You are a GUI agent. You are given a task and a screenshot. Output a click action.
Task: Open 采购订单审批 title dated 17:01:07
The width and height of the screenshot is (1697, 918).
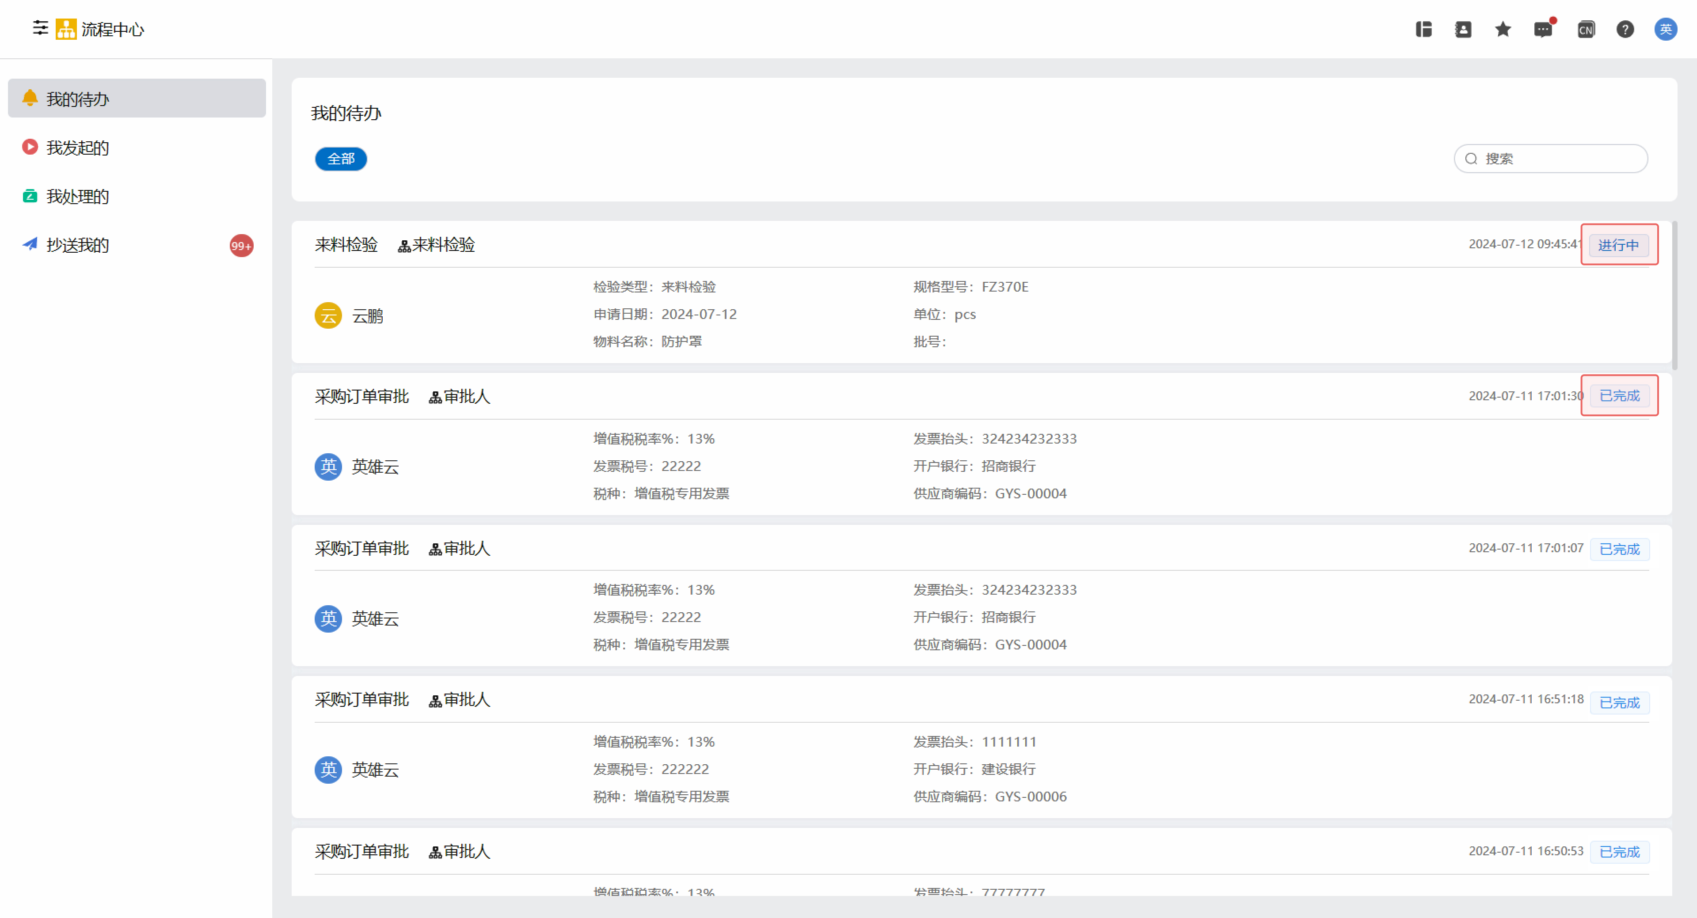pyautogui.click(x=361, y=548)
